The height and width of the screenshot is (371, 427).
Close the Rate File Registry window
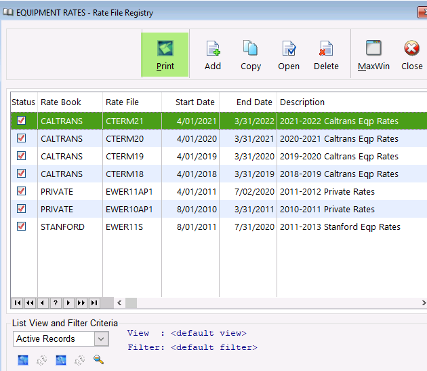point(412,55)
